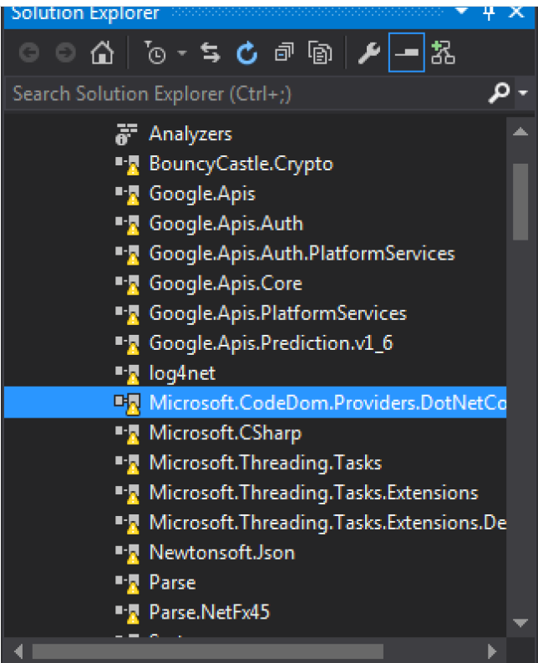
Task: Click the warning icon beside log4net
Action: (133, 379)
